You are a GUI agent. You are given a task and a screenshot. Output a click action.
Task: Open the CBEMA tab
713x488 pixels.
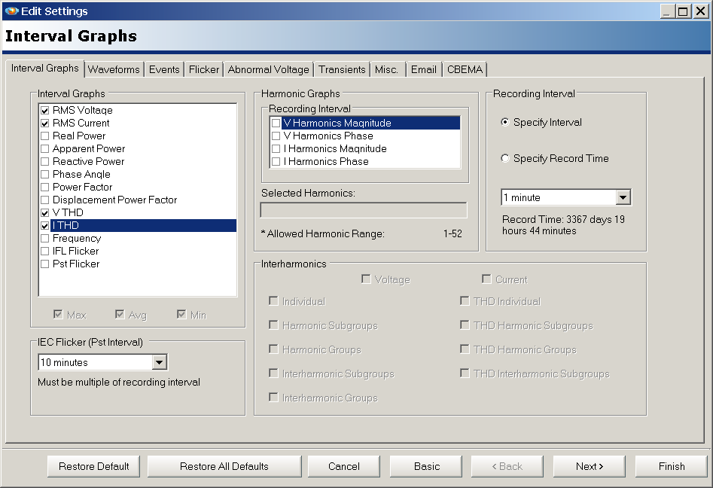coord(465,69)
